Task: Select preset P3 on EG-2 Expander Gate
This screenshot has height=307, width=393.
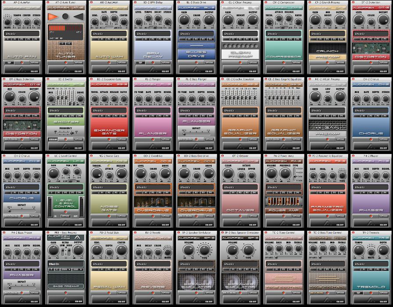Action: [x=116, y=116]
